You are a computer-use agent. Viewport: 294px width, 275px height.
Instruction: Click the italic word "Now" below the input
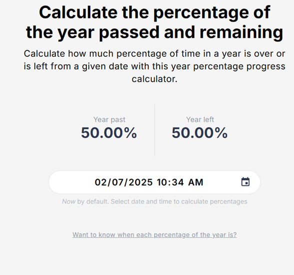click(69, 202)
